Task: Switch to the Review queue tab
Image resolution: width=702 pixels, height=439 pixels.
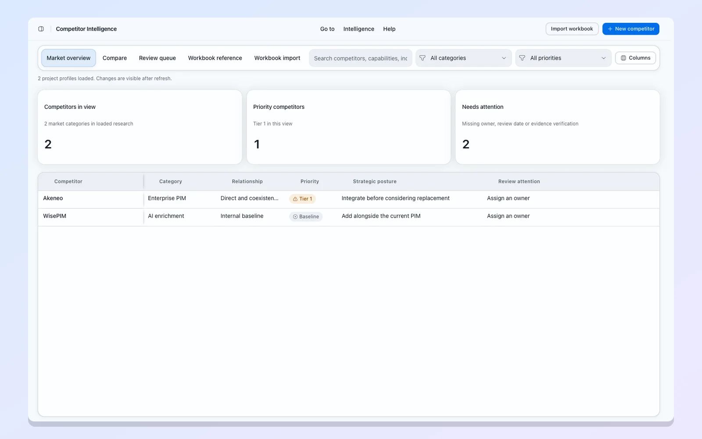Action: click(158, 58)
